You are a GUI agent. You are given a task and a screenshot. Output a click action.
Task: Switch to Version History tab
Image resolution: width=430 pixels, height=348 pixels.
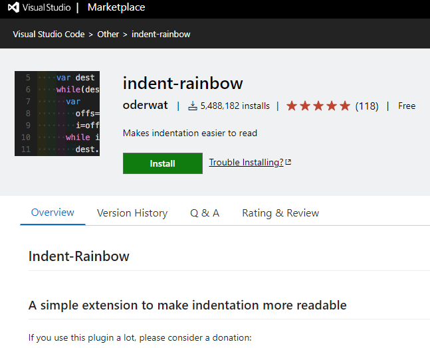[132, 213]
